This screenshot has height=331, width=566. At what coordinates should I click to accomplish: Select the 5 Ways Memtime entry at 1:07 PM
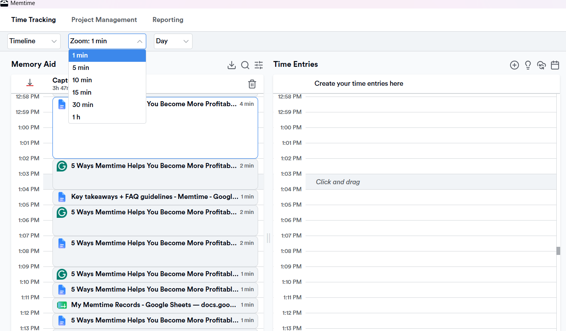pyautogui.click(x=155, y=251)
